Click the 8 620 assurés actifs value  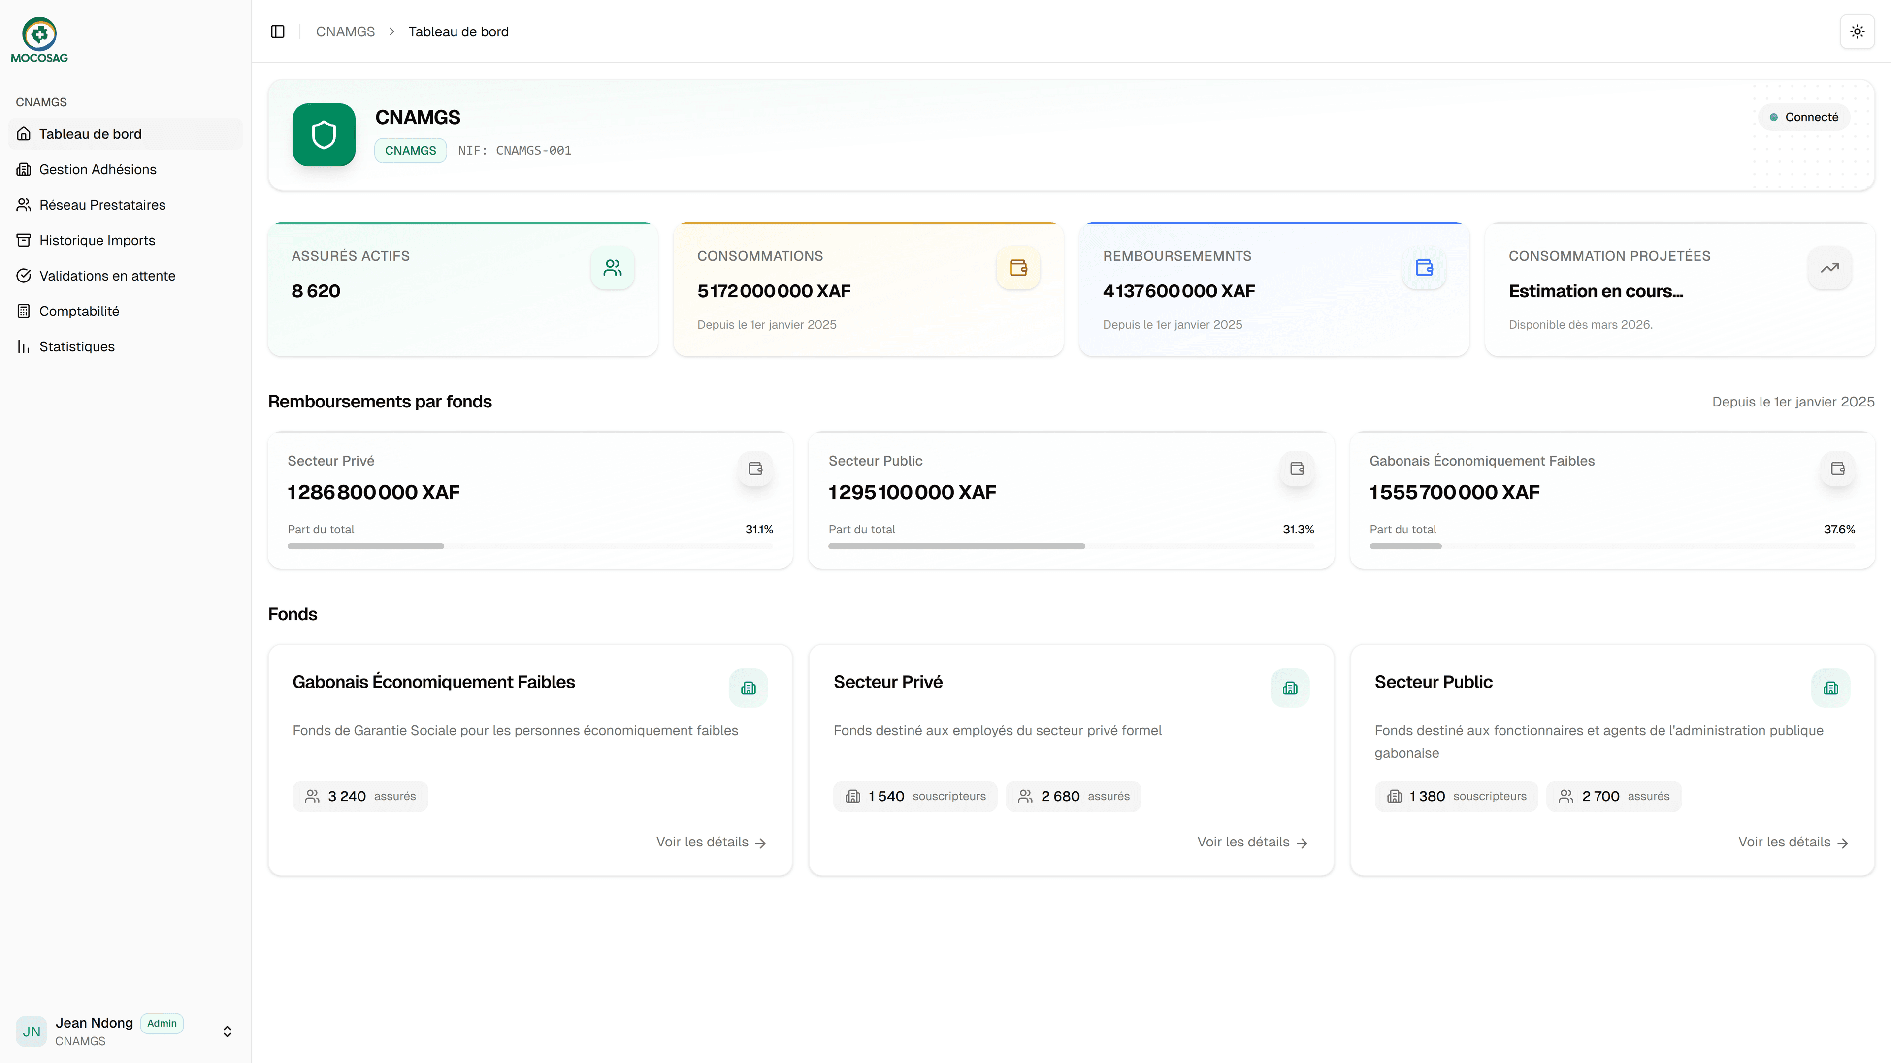316,291
